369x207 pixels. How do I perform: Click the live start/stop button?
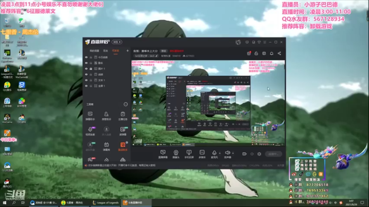pos(273,154)
